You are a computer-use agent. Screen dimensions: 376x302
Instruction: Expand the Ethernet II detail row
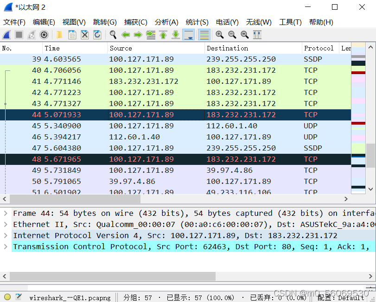pos(5,224)
